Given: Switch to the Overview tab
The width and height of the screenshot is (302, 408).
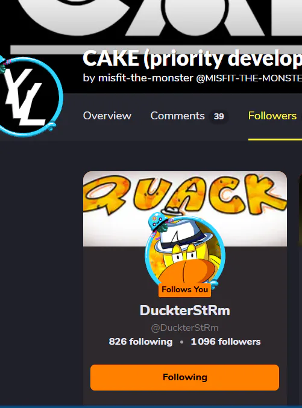Looking at the screenshot, I should pos(107,116).
